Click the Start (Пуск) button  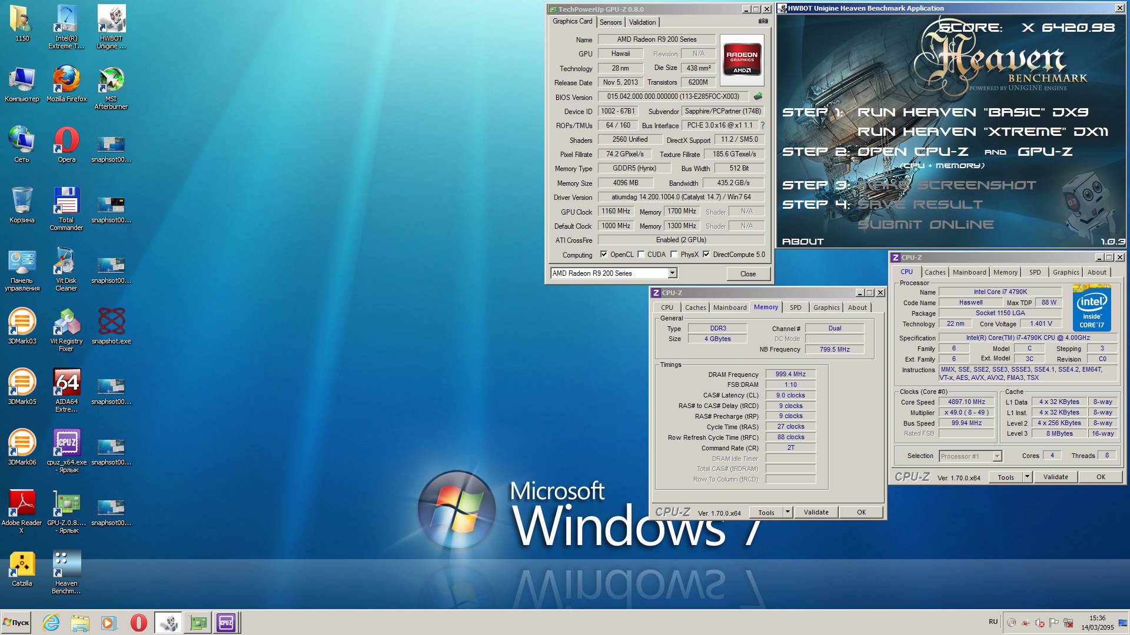tap(16, 623)
